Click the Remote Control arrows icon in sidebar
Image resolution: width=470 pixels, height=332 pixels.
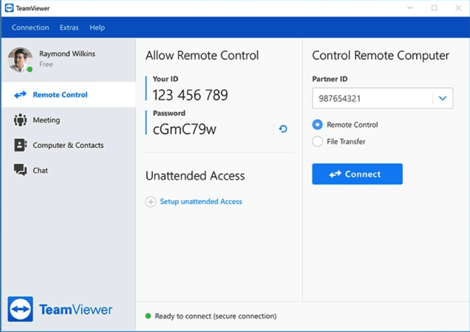[20, 95]
